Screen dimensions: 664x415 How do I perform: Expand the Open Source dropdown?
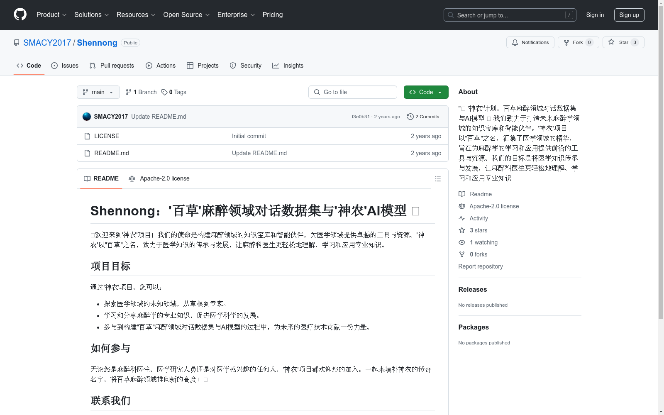[x=187, y=15]
